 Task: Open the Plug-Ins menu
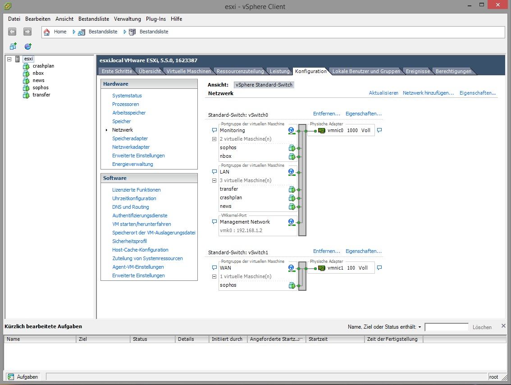pyautogui.click(x=156, y=19)
